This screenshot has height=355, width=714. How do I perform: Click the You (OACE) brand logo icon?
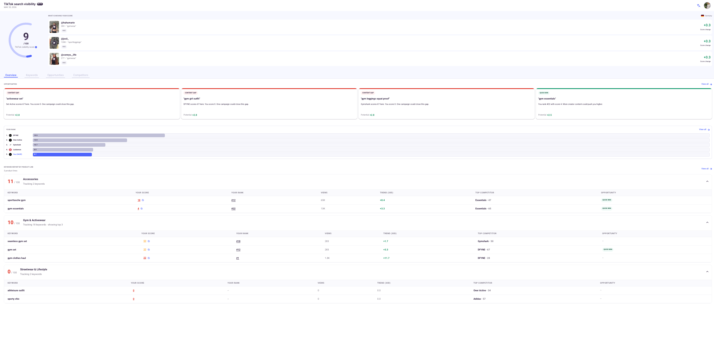[x=10, y=154]
